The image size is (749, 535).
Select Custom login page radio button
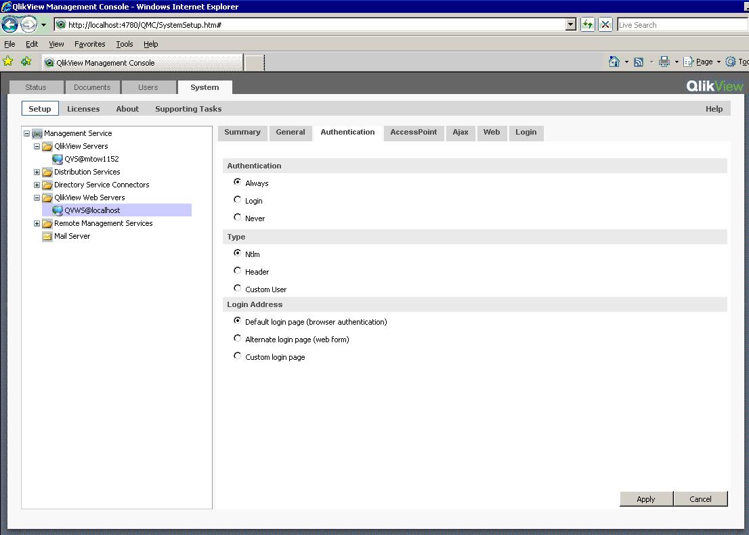click(x=238, y=356)
